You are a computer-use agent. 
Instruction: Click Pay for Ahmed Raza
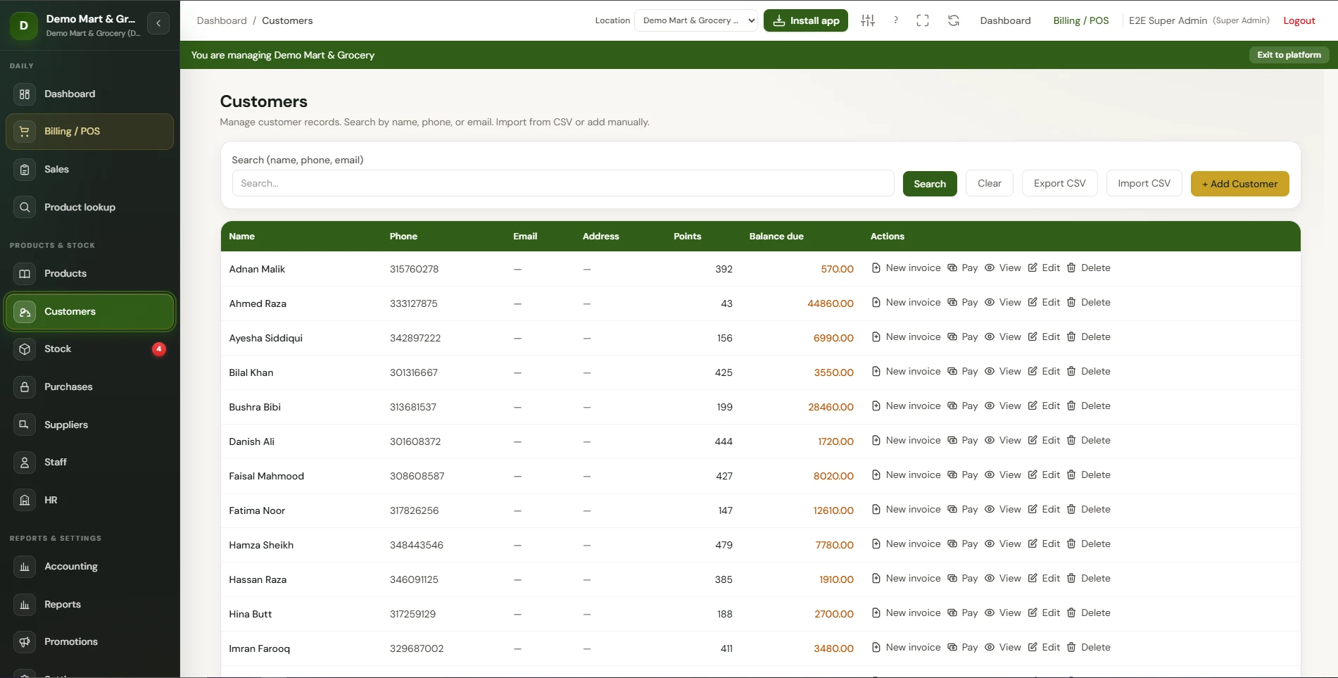[962, 302]
